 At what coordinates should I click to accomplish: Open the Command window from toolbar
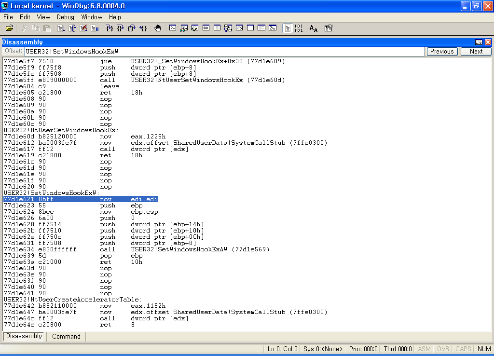[173, 28]
